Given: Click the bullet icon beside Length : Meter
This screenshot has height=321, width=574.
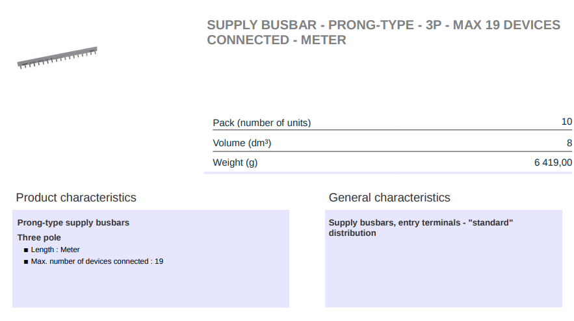Looking at the screenshot, I should 26,250.
